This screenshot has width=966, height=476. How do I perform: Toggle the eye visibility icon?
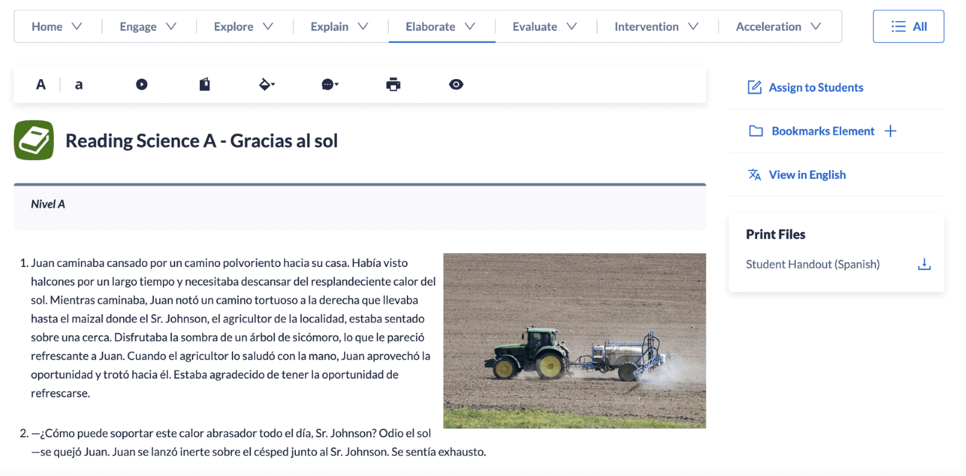click(x=456, y=85)
